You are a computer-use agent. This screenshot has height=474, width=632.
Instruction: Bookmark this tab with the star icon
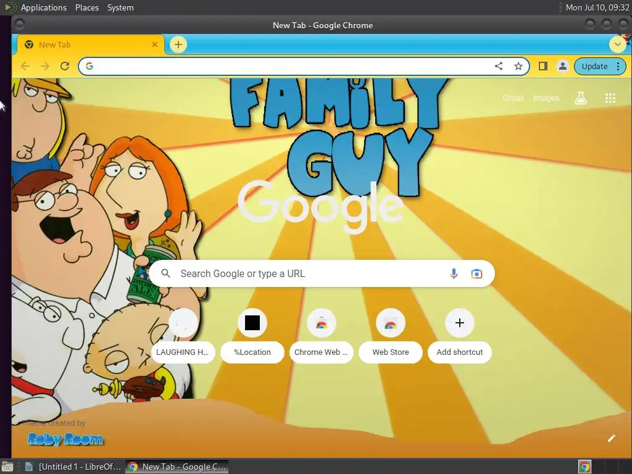[x=518, y=66]
